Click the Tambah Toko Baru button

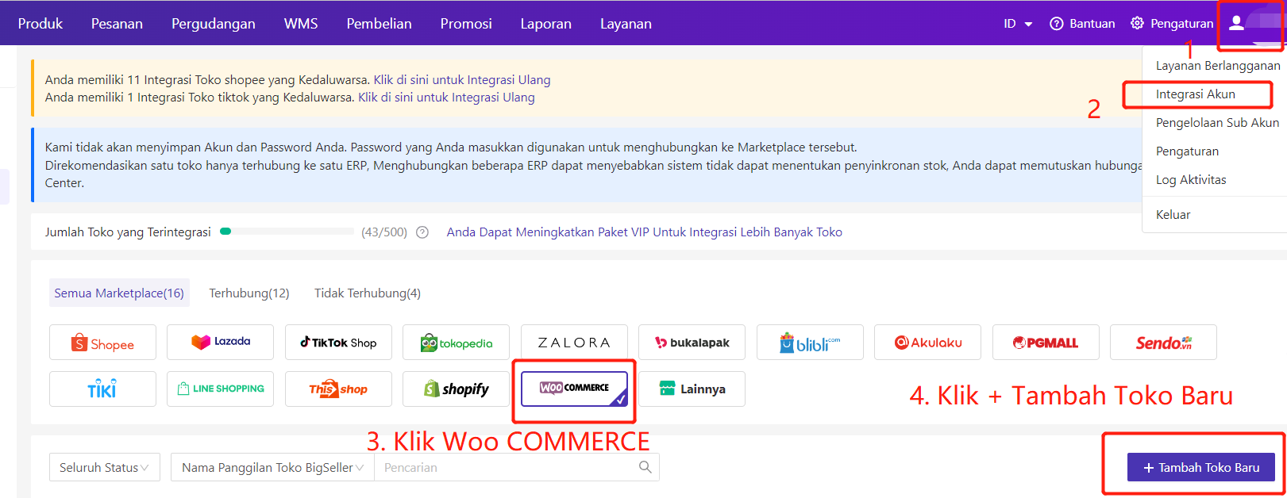(1200, 467)
